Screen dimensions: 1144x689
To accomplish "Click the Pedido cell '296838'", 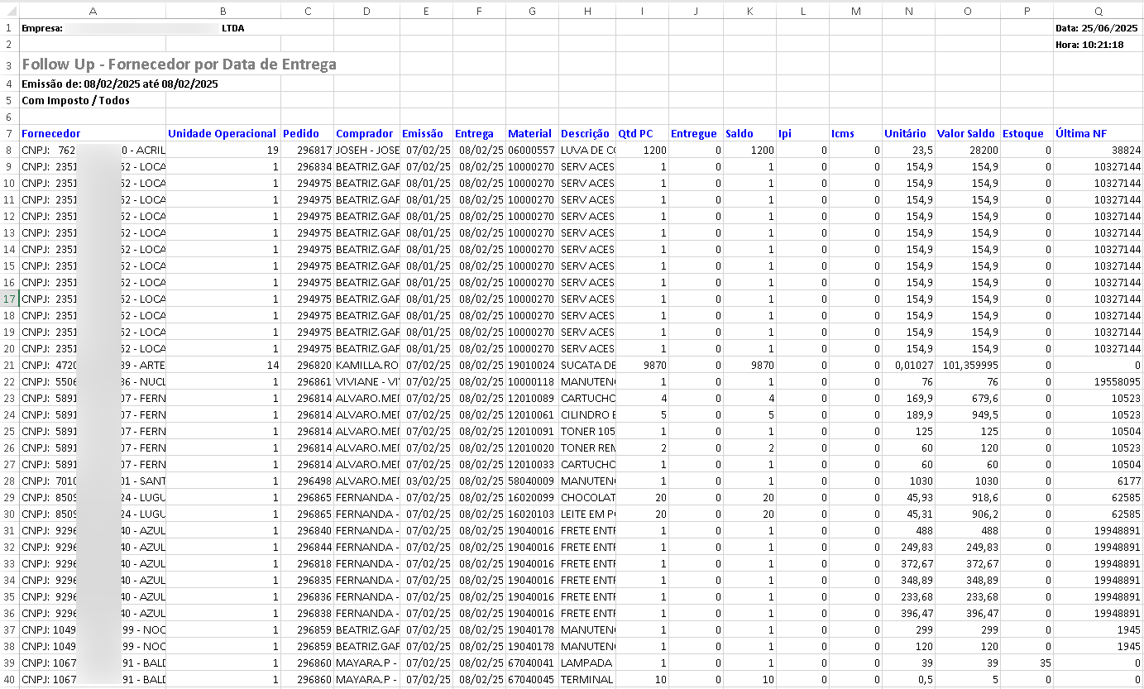I will click(x=307, y=613).
